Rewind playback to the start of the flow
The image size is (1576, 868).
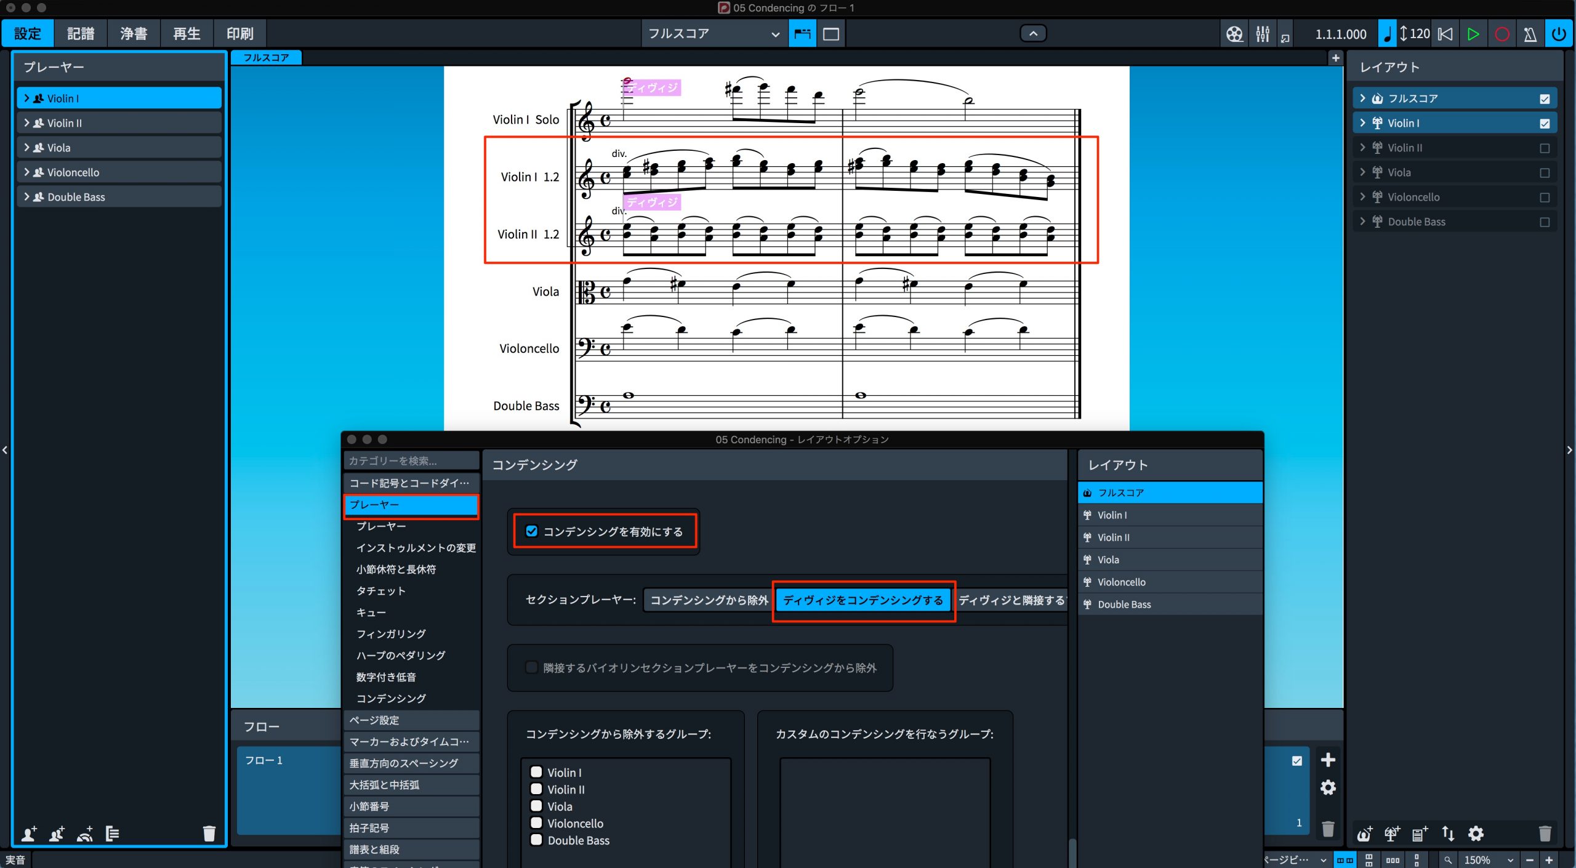[x=1445, y=34]
